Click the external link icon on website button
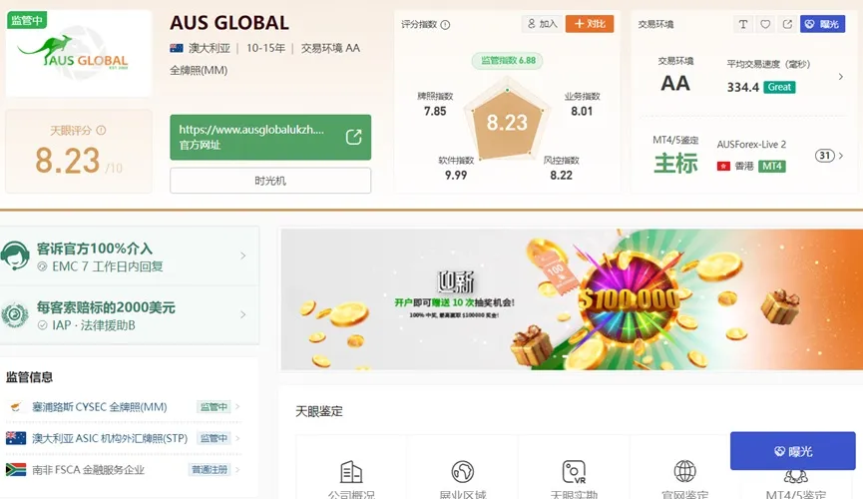 (353, 137)
